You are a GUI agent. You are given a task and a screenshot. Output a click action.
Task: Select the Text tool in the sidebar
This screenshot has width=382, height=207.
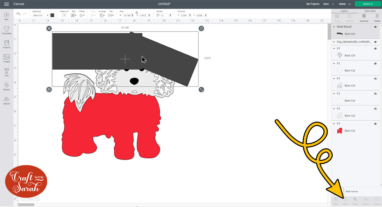[x=6, y=72]
